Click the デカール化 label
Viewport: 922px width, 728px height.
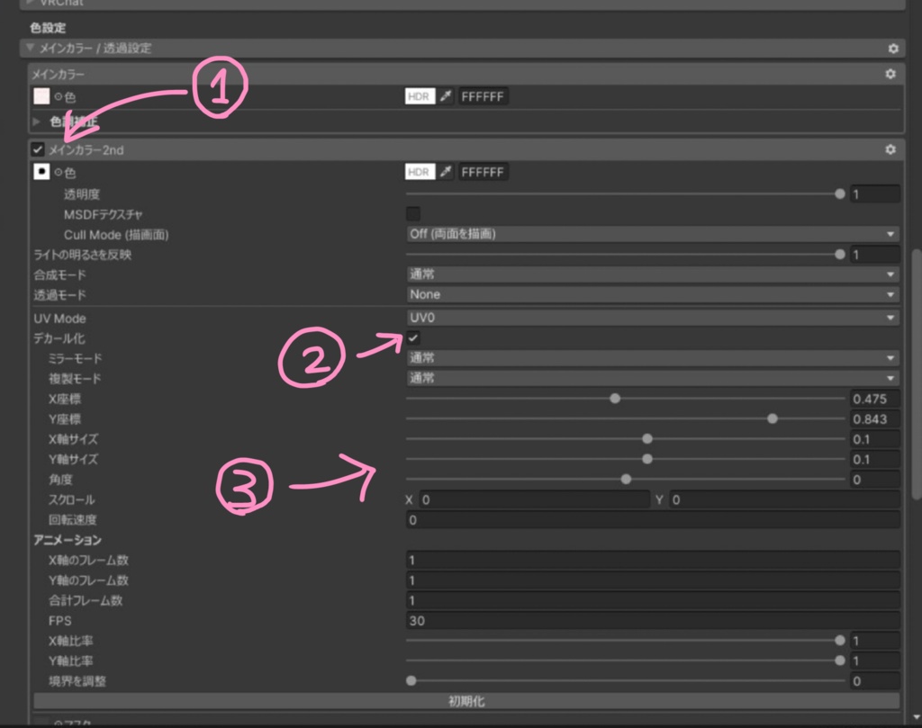(x=59, y=338)
